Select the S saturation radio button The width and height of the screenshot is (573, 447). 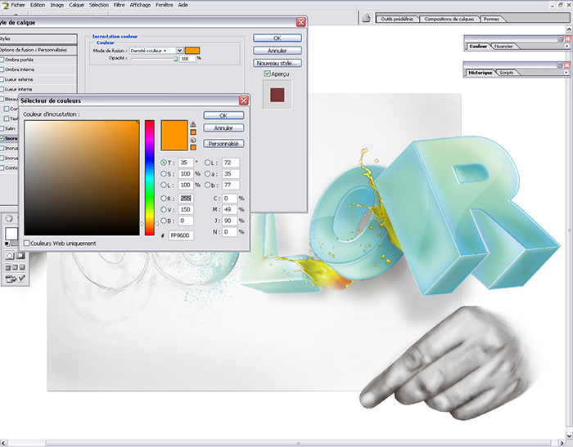(163, 174)
